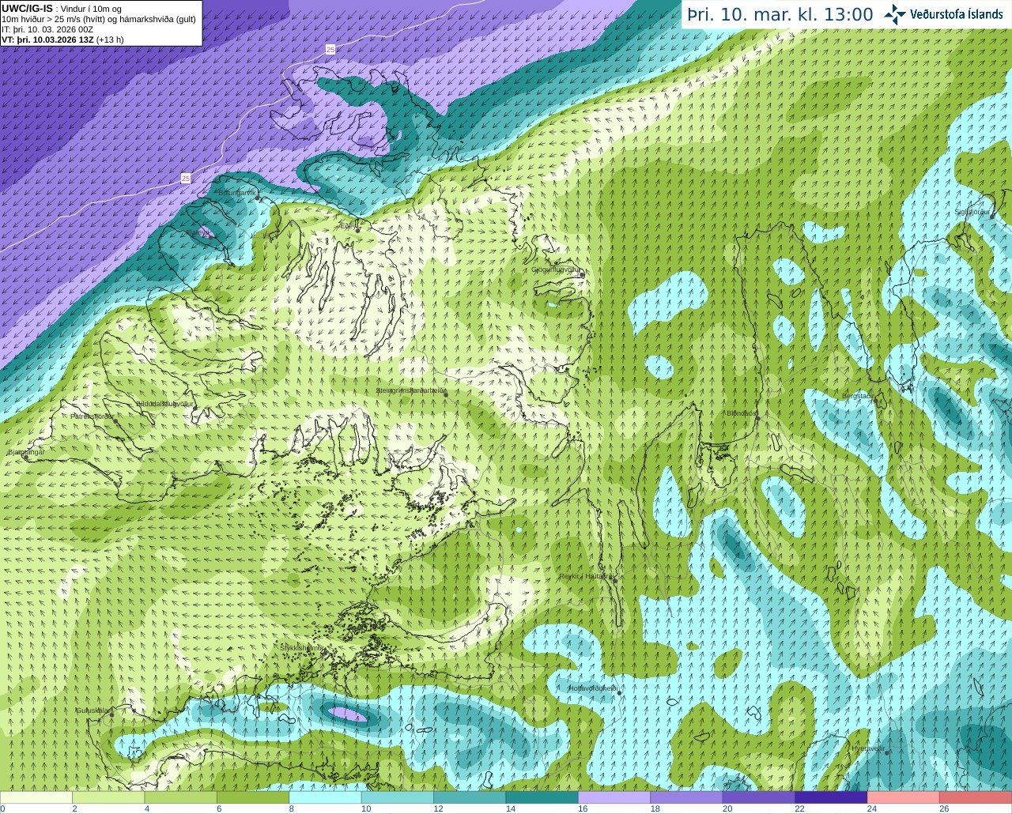Viewport: 1012px width, 814px height.
Task: Click the Vindur í 10m og caption
Action: [91, 9]
